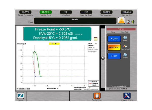Collapse the Favorites panel with arrow

103,58
